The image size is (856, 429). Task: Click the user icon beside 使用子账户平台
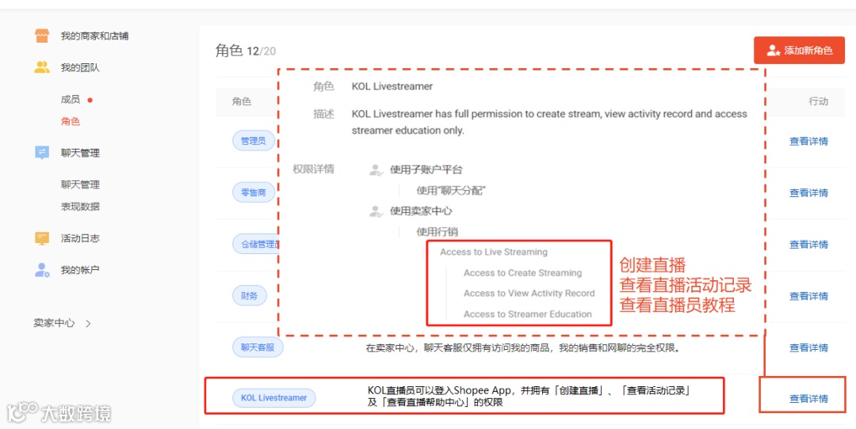(376, 170)
